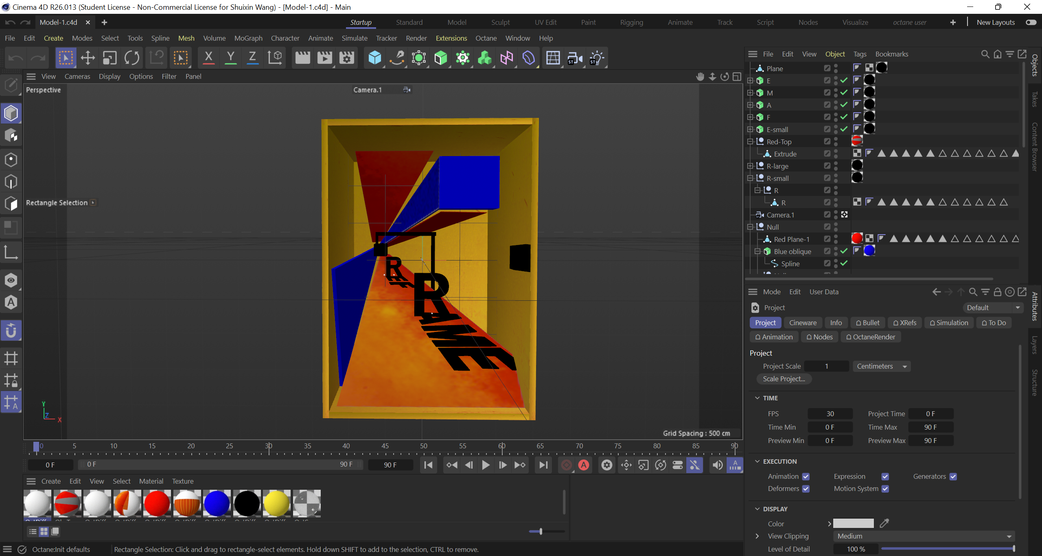This screenshot has width=1042, height=556.
Task: Open the To Do attribute tab
Action: pyautogui.click(x=994, y=323)
